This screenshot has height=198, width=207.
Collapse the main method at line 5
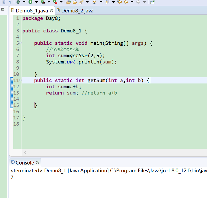tap(20, 43)
